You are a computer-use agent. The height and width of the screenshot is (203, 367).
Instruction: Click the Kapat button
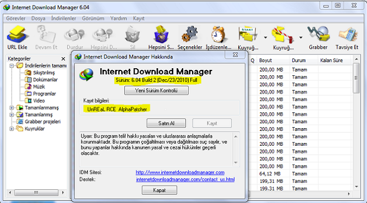click(x=160, y=190)
